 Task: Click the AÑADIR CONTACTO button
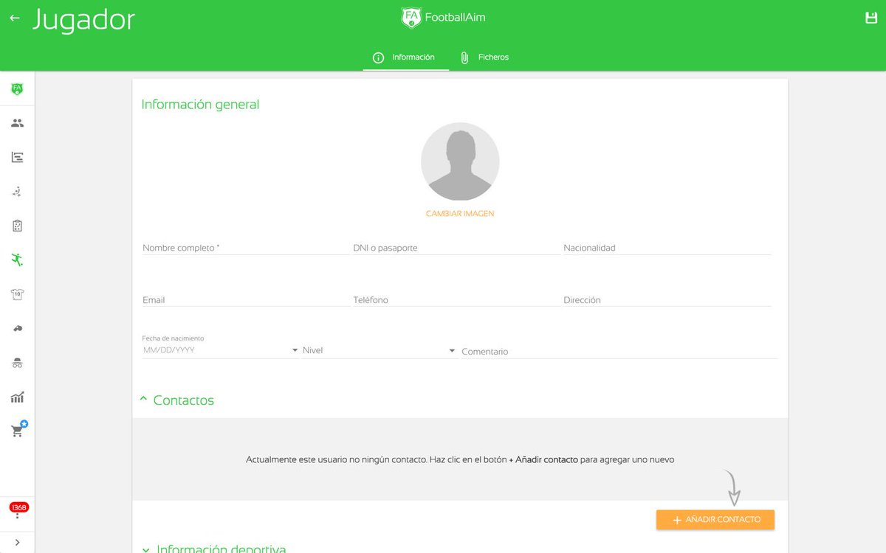715,520
